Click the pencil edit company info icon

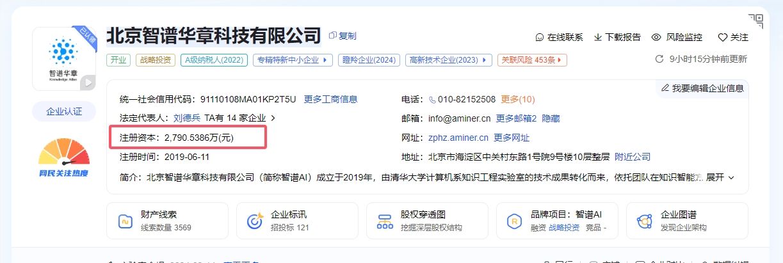pyautogui.click(x=665, y=88)
